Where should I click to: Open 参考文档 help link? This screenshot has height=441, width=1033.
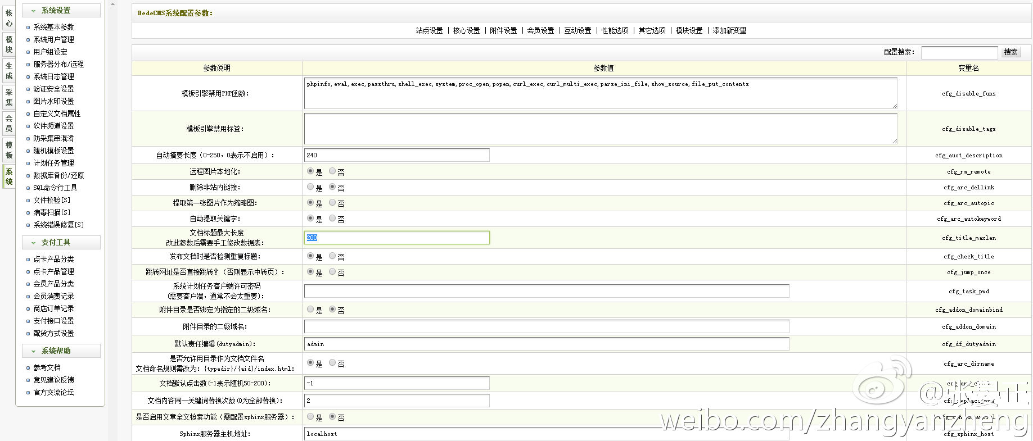click(x=47, y=367)
